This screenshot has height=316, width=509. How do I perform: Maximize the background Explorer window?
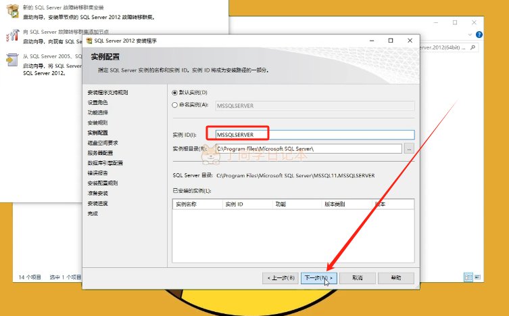point(455,22)
